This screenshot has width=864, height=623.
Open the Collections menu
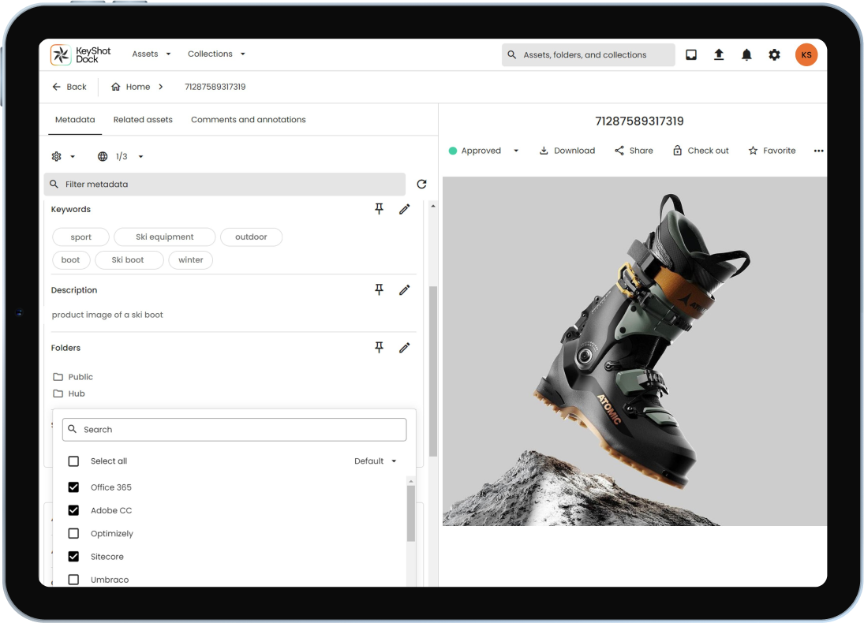tap(216, 54)
